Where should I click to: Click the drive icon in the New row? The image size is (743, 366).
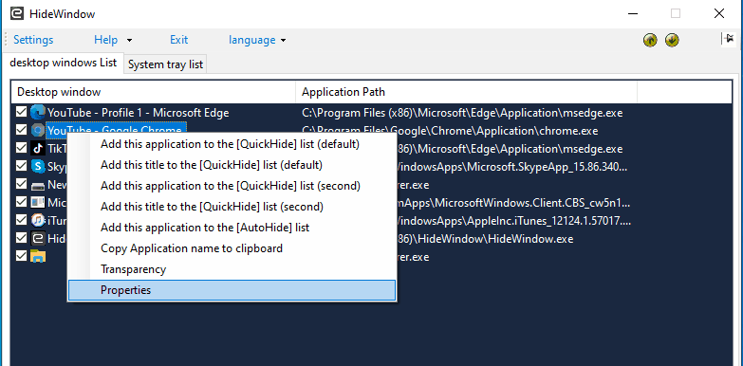(x=37, y=185)
